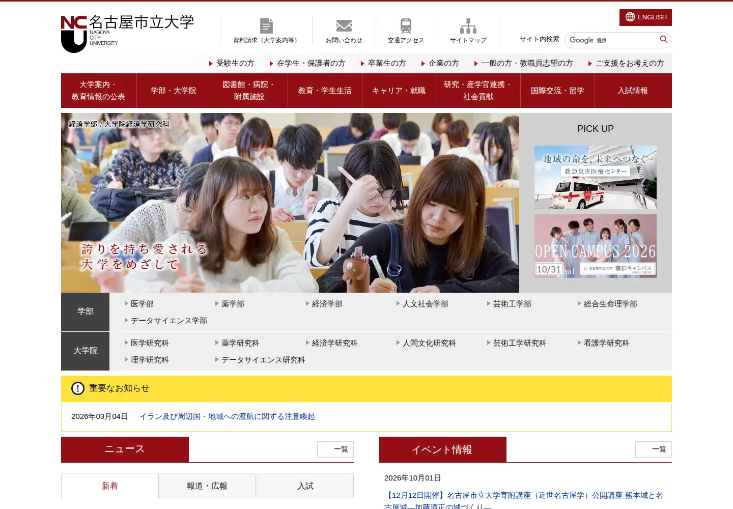Go to 経済学研究科 graduate page
733x509 pixels.
(331, 343)
